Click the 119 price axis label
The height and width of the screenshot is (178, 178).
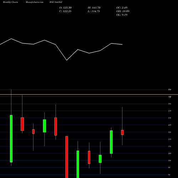coord(169,139)
